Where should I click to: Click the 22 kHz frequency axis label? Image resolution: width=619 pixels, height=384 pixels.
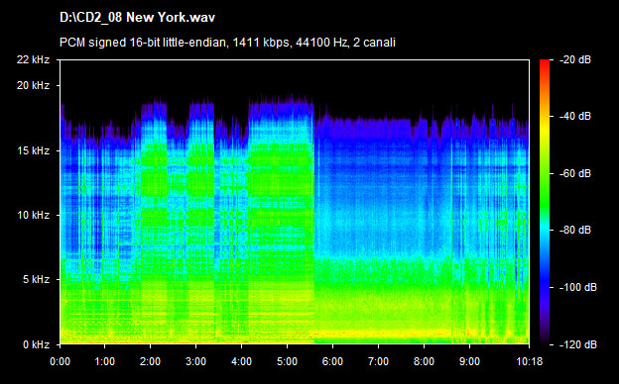click(33, 59)
